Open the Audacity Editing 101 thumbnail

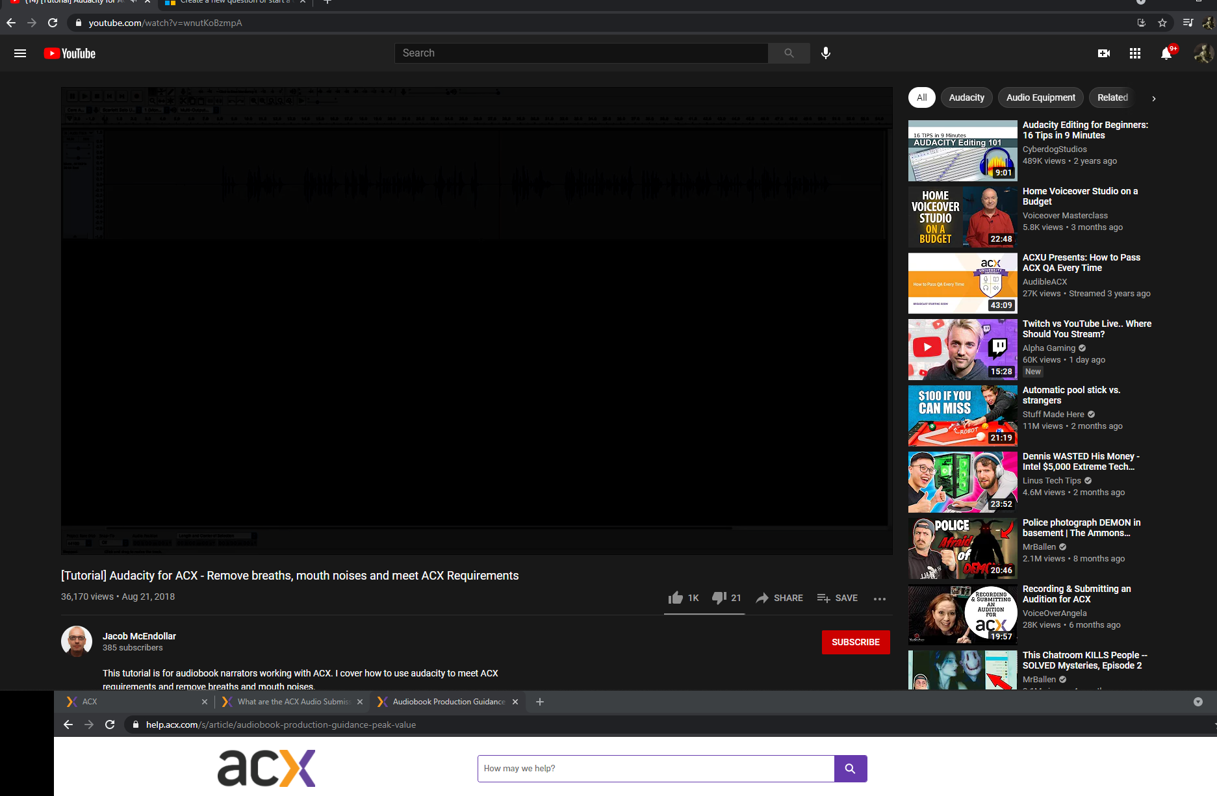point(963,151)
